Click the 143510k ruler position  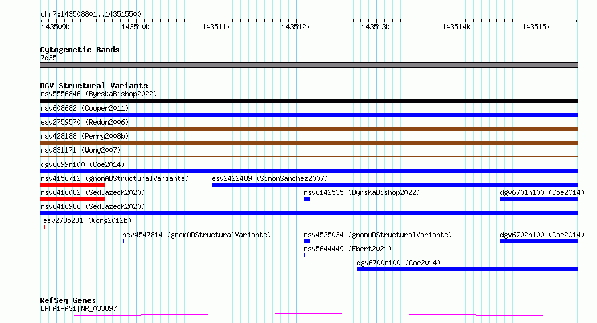coord(135,27)
